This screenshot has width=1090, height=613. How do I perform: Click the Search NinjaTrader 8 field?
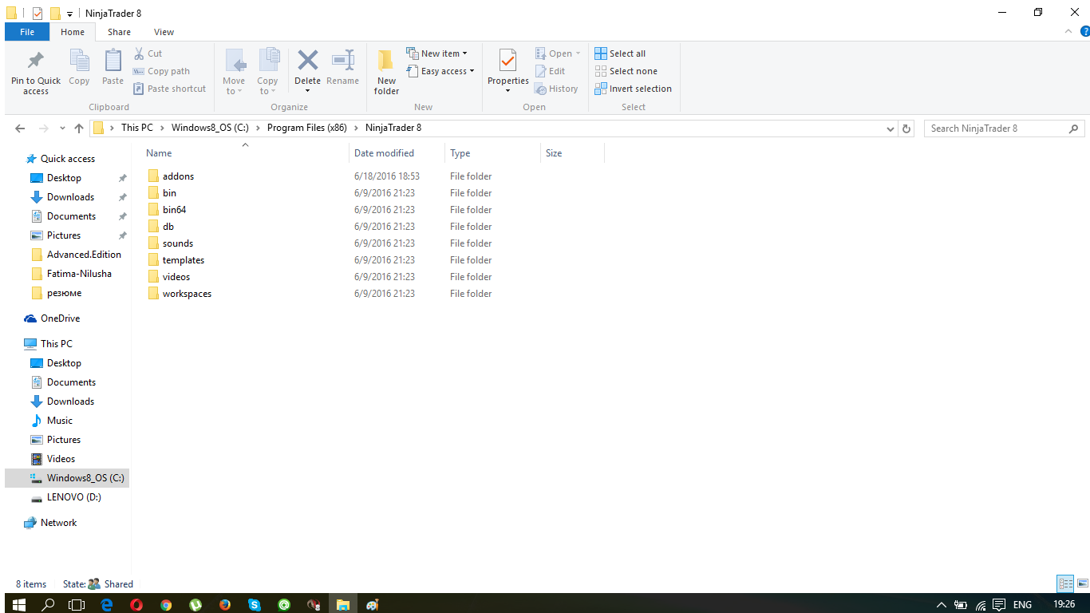(1005, 129)
